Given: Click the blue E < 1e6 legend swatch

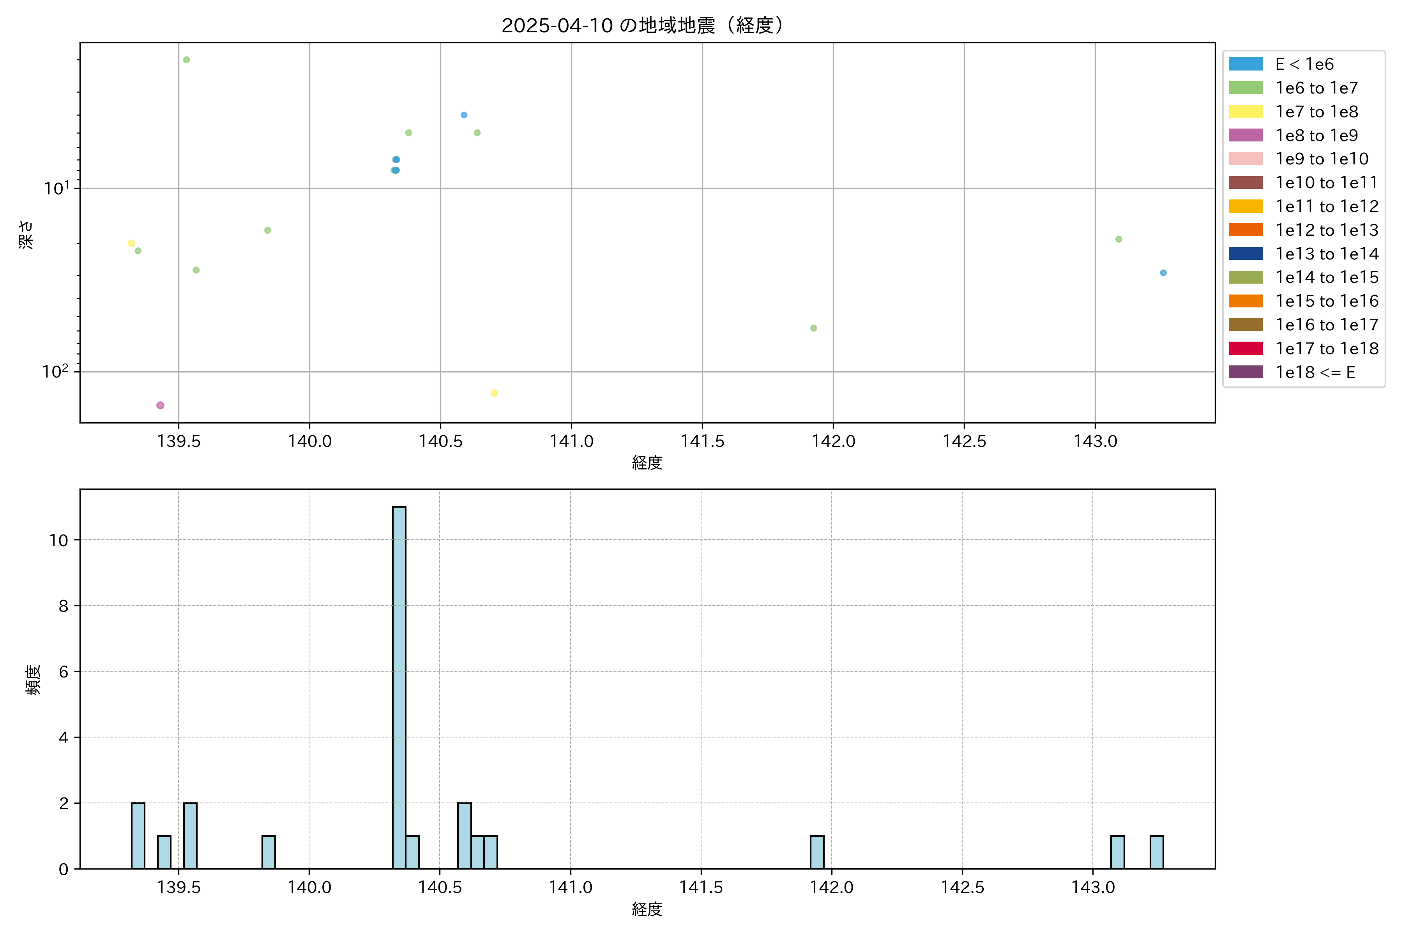Looking at the screenshot, I should pos(1245,64).
